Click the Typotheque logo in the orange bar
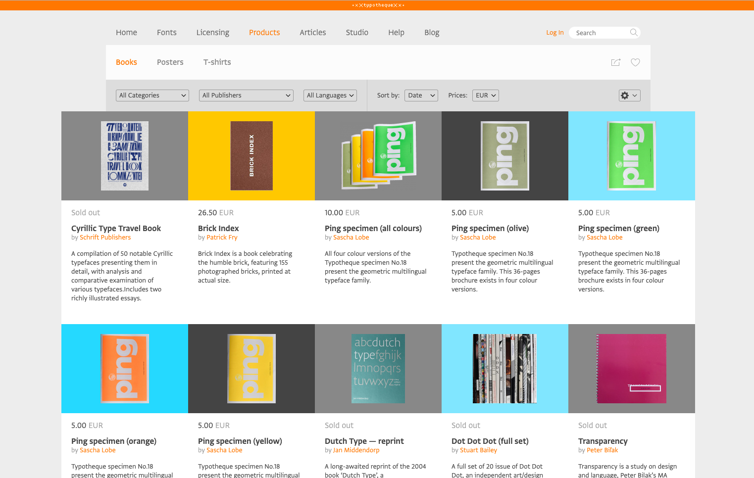The height and width of the screenshot is (478, 754). (x=377, y=5)
